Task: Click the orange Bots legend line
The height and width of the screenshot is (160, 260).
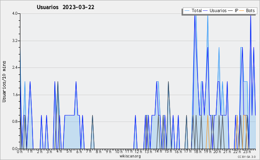Action: 242,11
